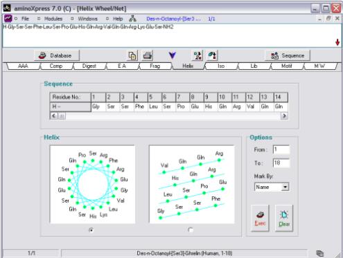Click the red down arrow in the sequence box
This screenshot has height=258, width=343.
(x=337, y=42)
